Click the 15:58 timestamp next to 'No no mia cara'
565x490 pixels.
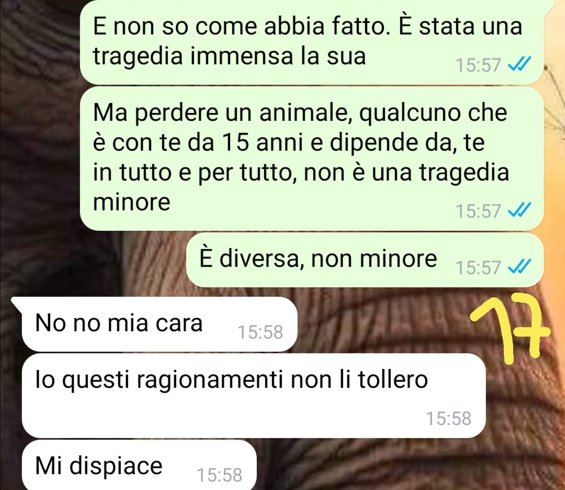pos(260,332)
